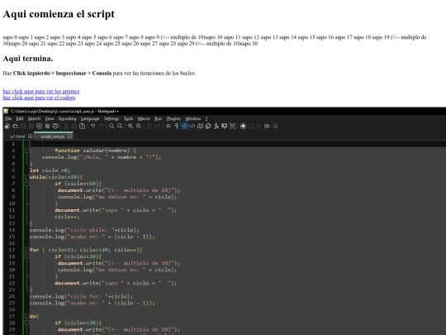Click the Close All documents toolbar icon
The height and width of the screenshot is (335, 446).
coord(47,126)
